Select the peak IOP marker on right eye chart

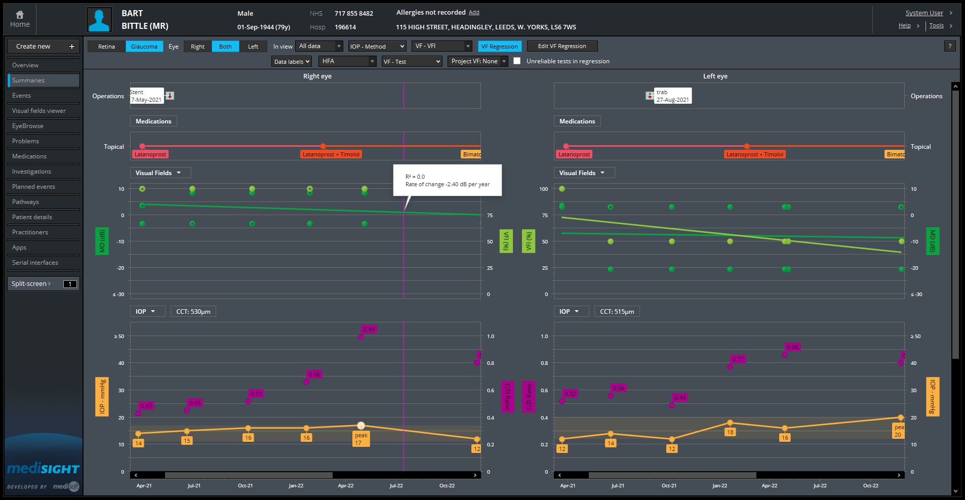pyautogui.click(x=360, y=425)
